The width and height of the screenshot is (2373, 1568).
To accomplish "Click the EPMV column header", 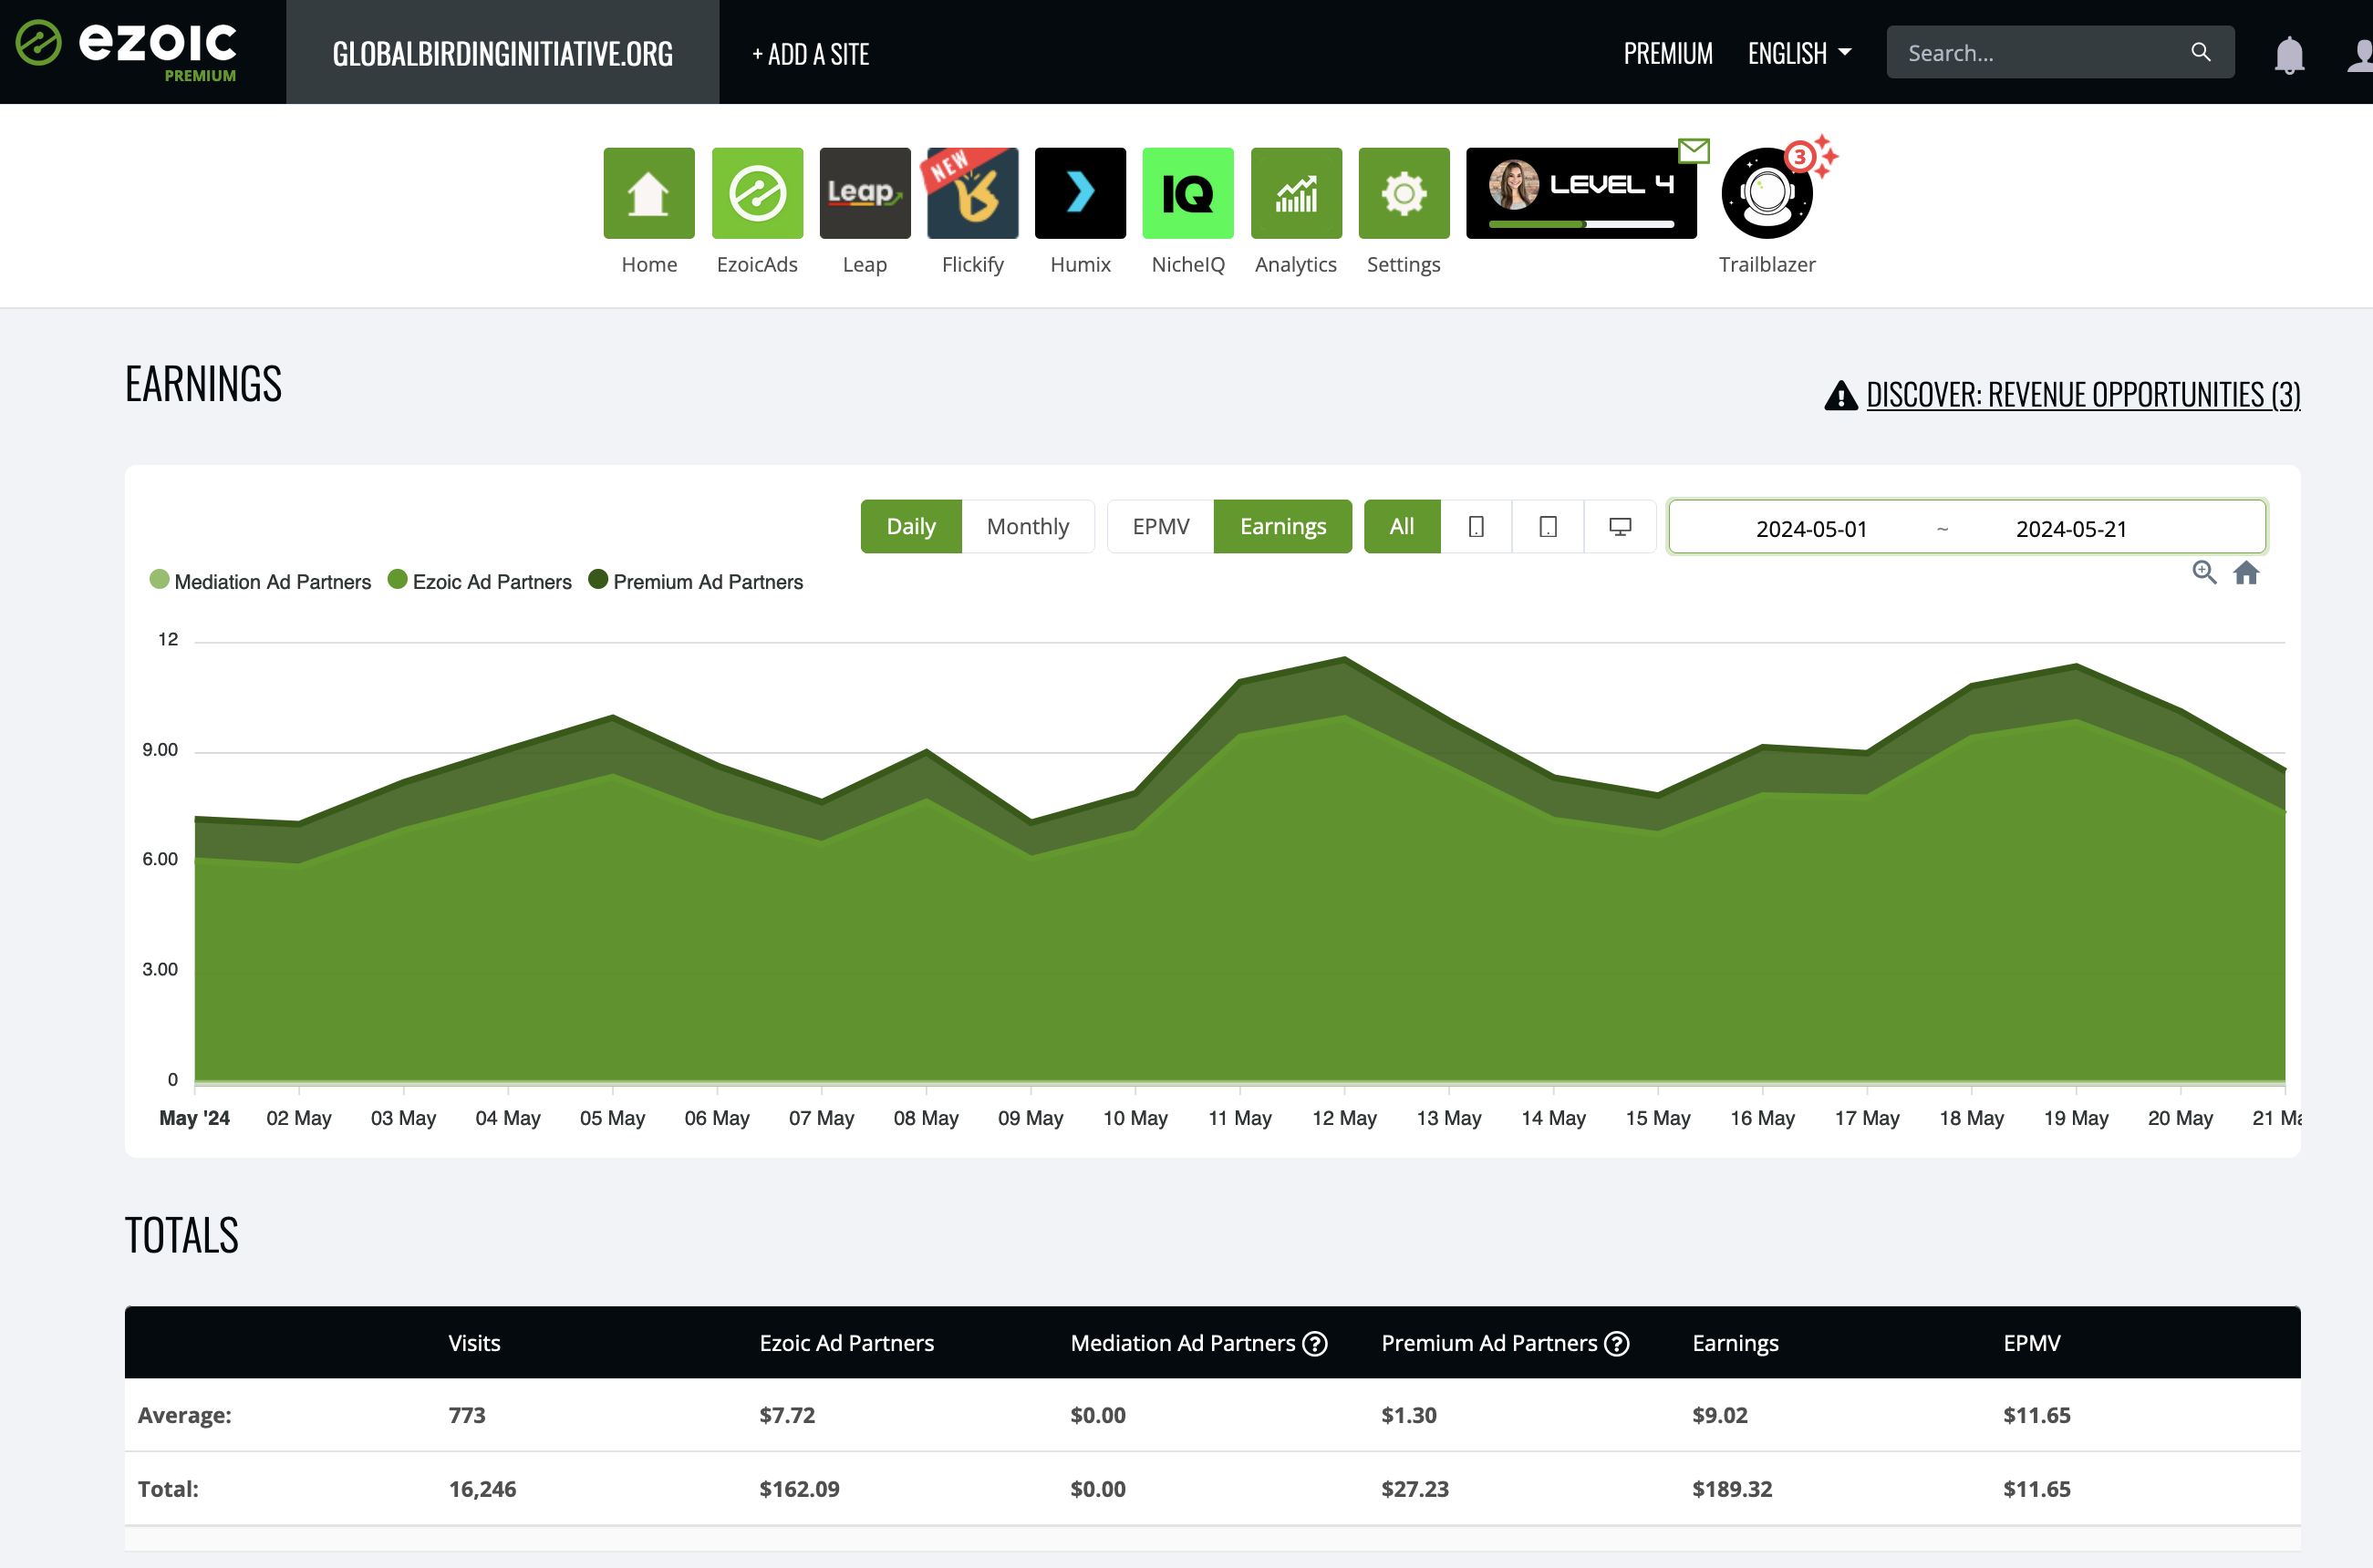I will pos(2031,1343).
